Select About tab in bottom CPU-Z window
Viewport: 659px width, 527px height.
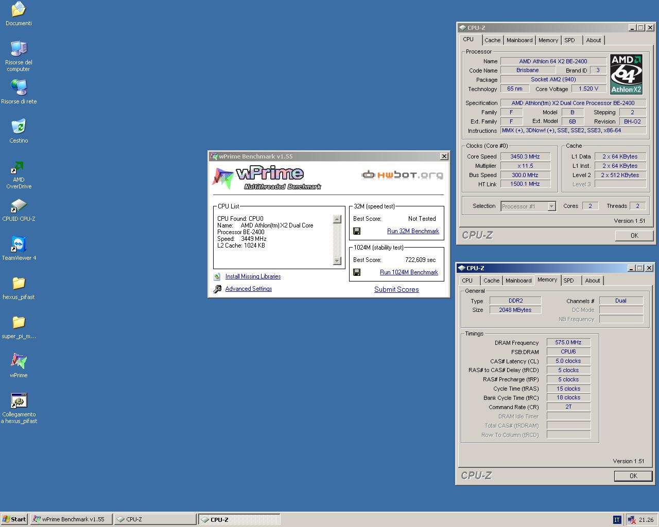[592, 280]
